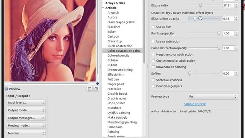Click the Ellipsionism opacity slider
Screen dimensions: 245x138
point(204,18)
